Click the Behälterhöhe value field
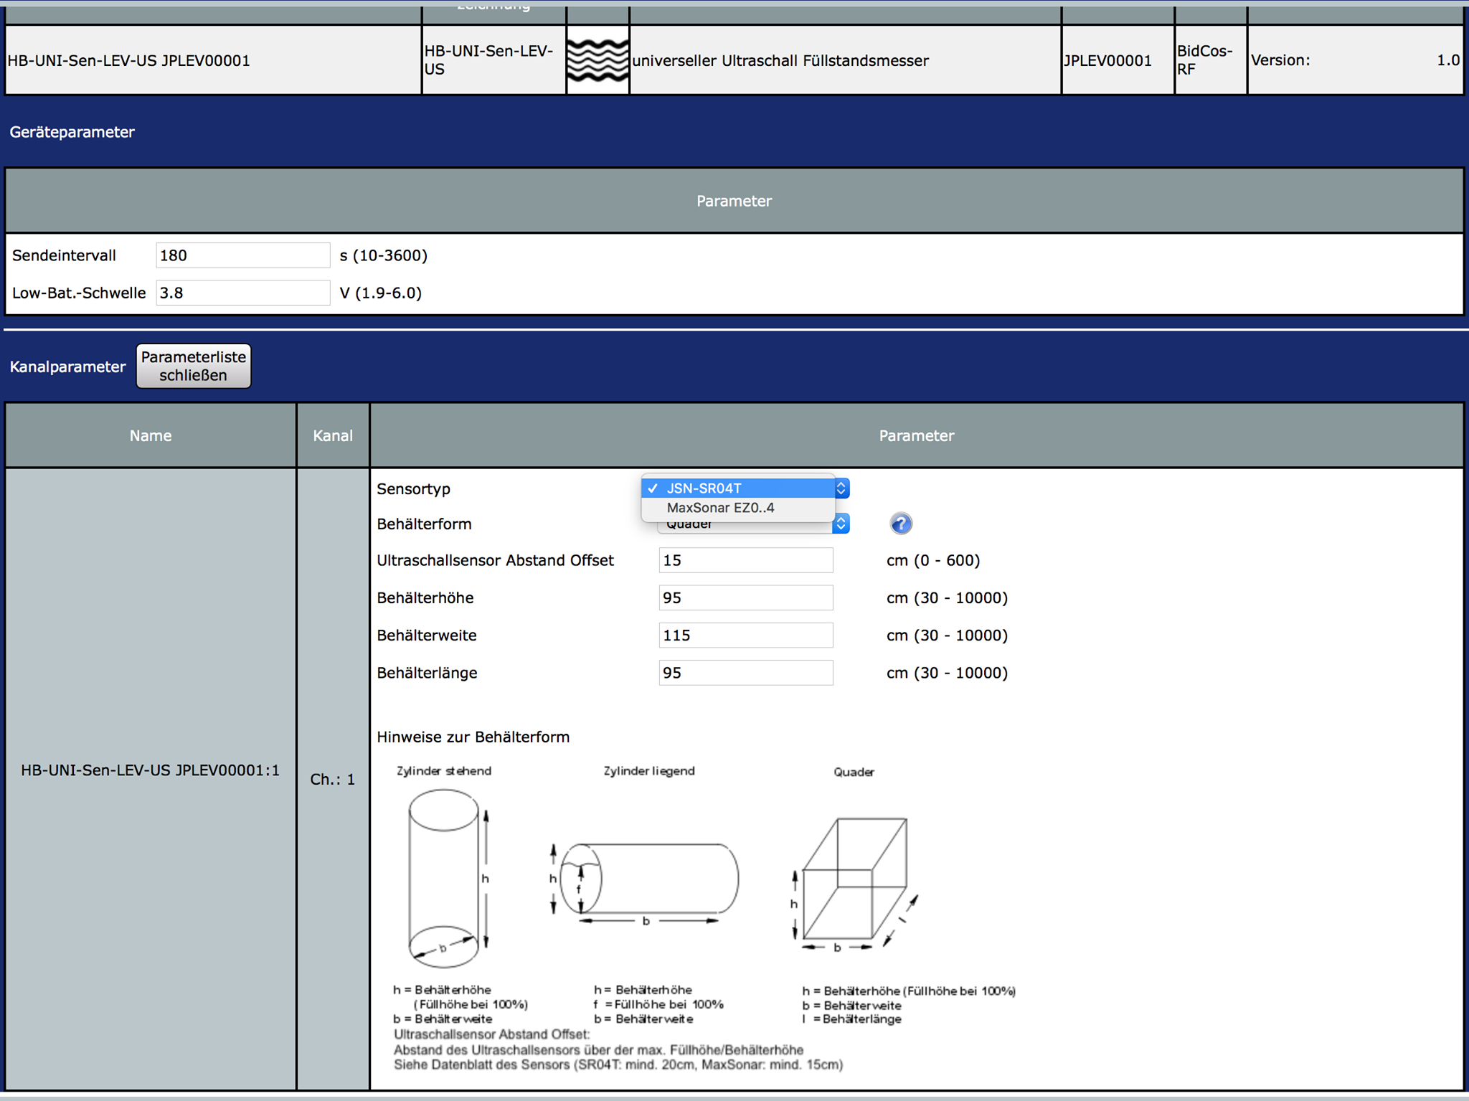This screenshot has height=1101, width=1469. [745, 597]
